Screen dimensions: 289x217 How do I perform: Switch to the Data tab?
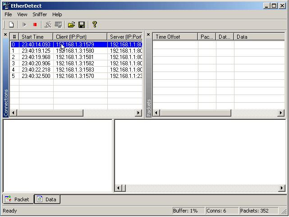(x=47, y=199)
